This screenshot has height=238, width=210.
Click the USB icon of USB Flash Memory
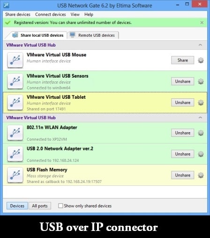tap(15, 175)
